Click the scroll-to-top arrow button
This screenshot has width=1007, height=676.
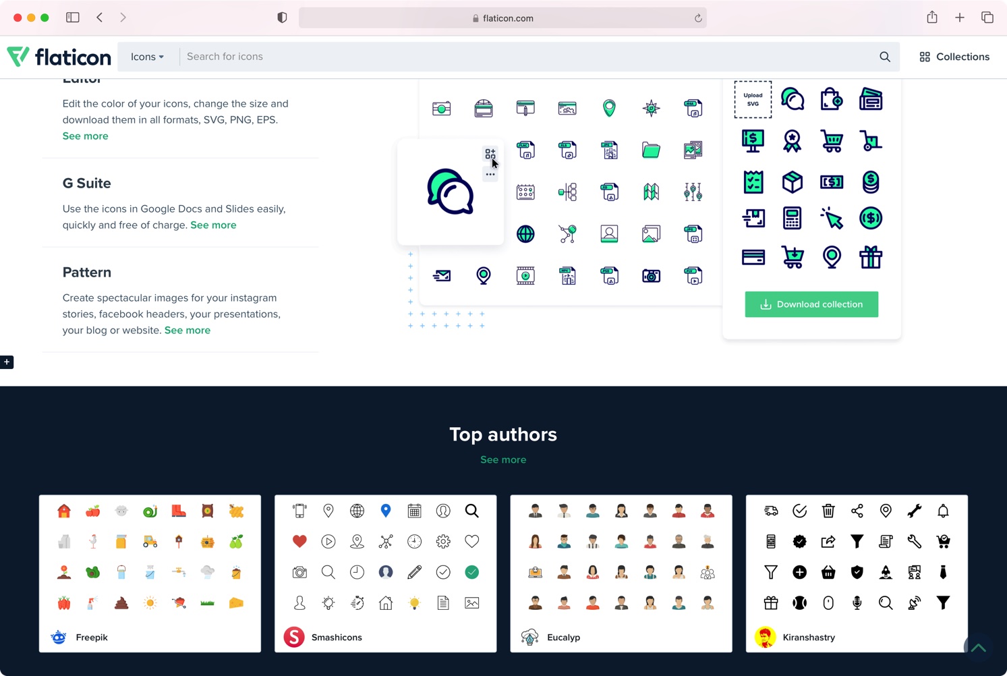click(979, 648)
